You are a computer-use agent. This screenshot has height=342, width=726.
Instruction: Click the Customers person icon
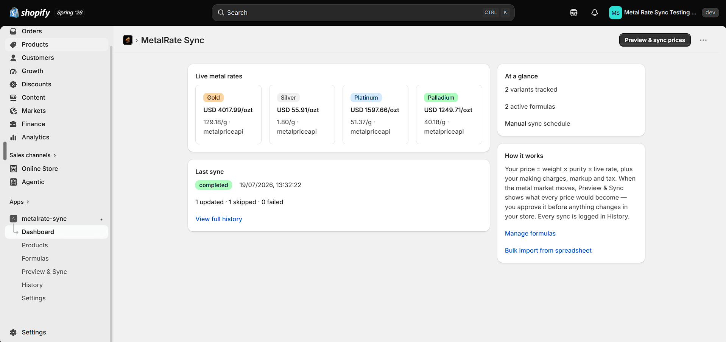point(13,58)
